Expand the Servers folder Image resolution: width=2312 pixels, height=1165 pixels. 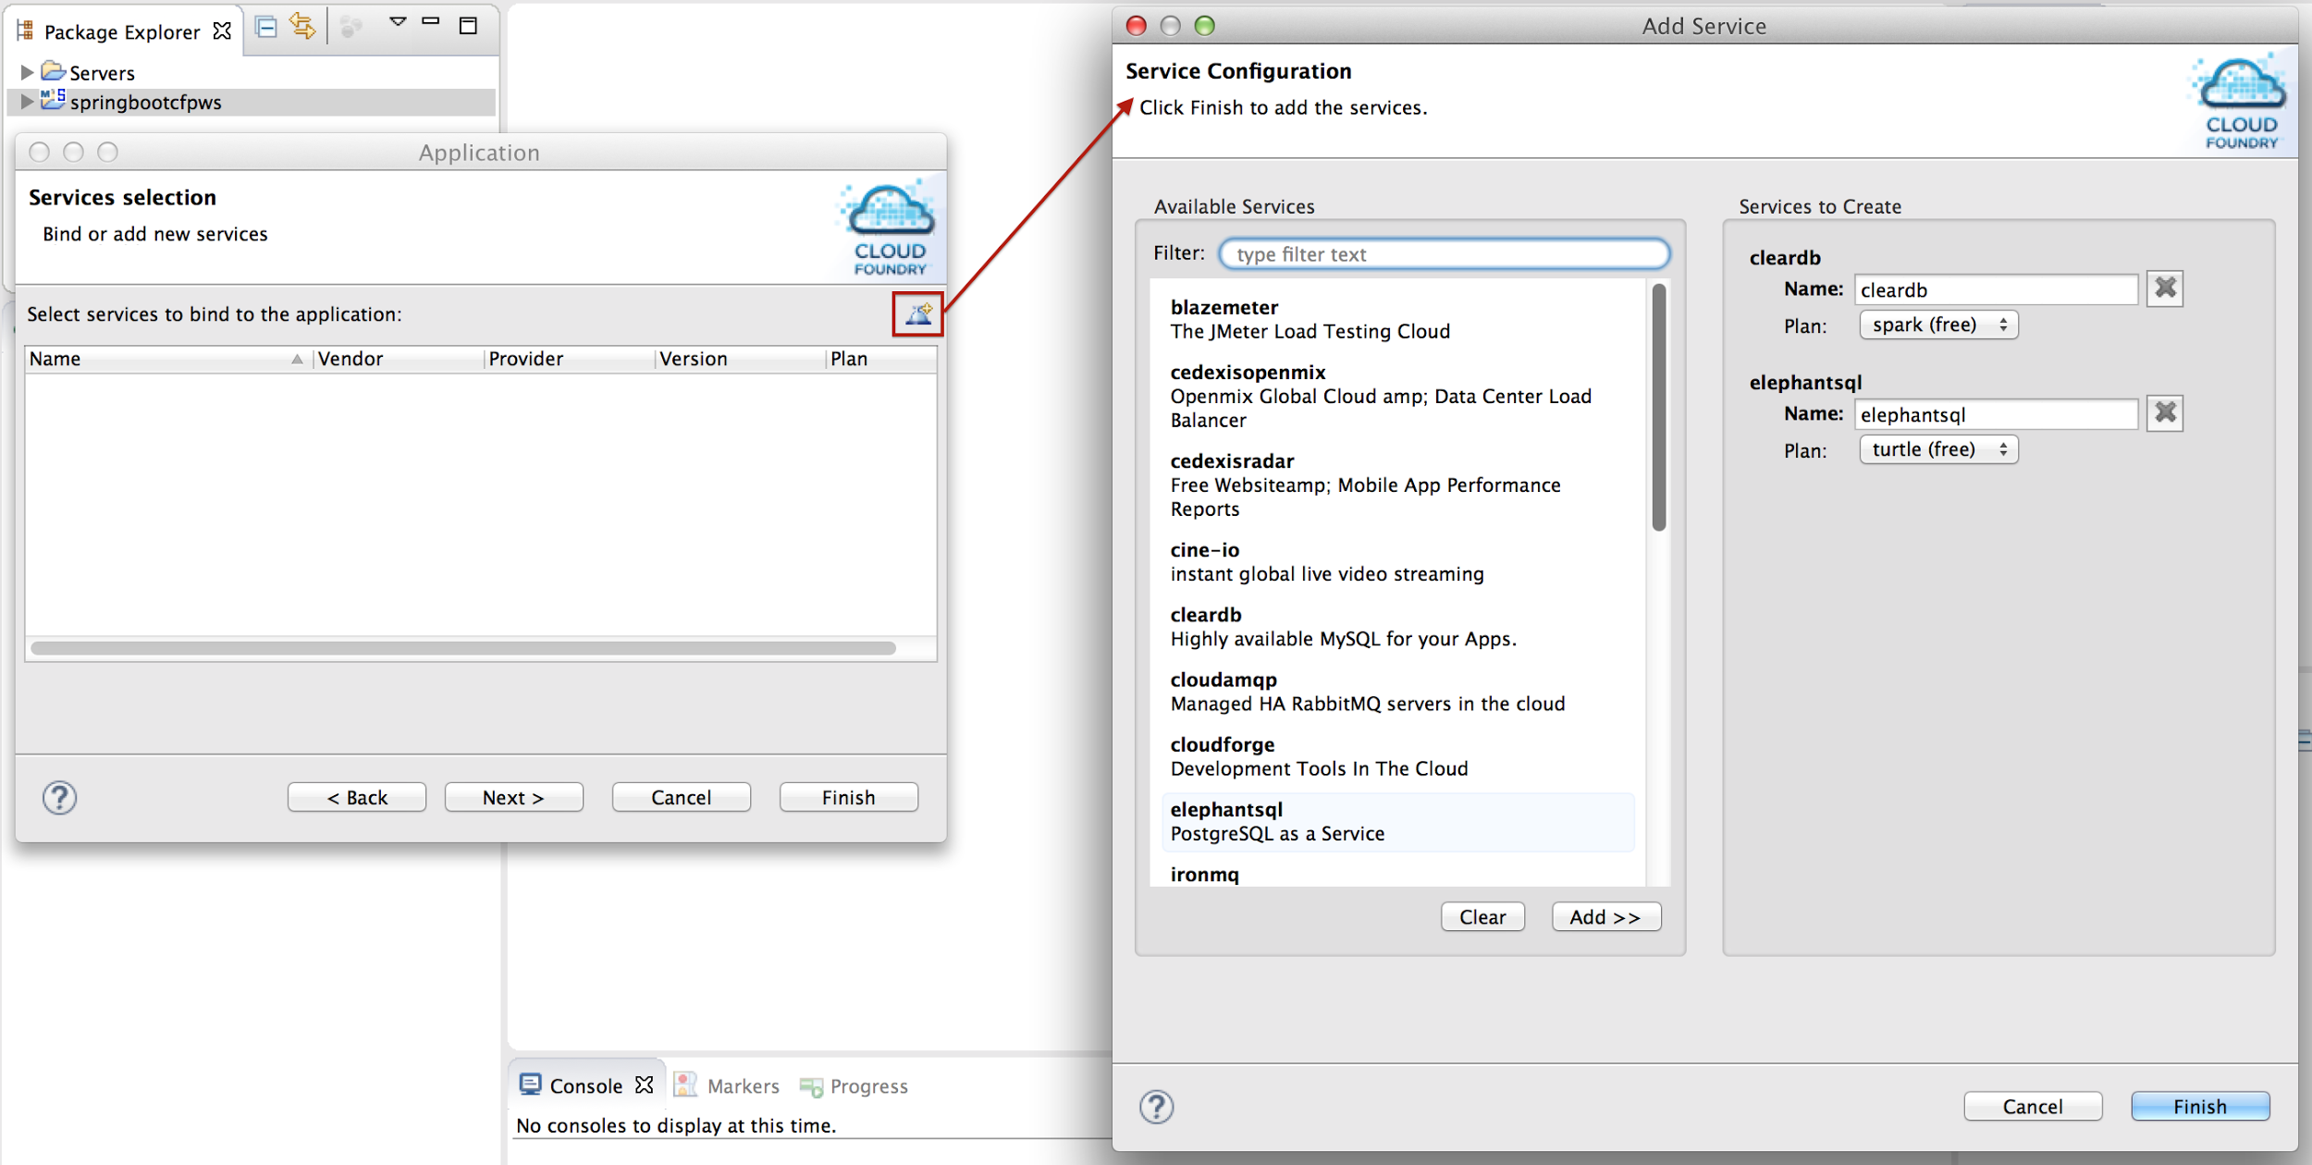click(27, 72)
